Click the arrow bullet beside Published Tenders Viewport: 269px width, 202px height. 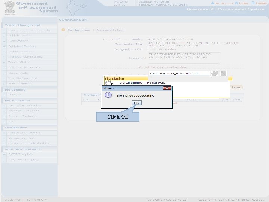(x=4, y=46)
